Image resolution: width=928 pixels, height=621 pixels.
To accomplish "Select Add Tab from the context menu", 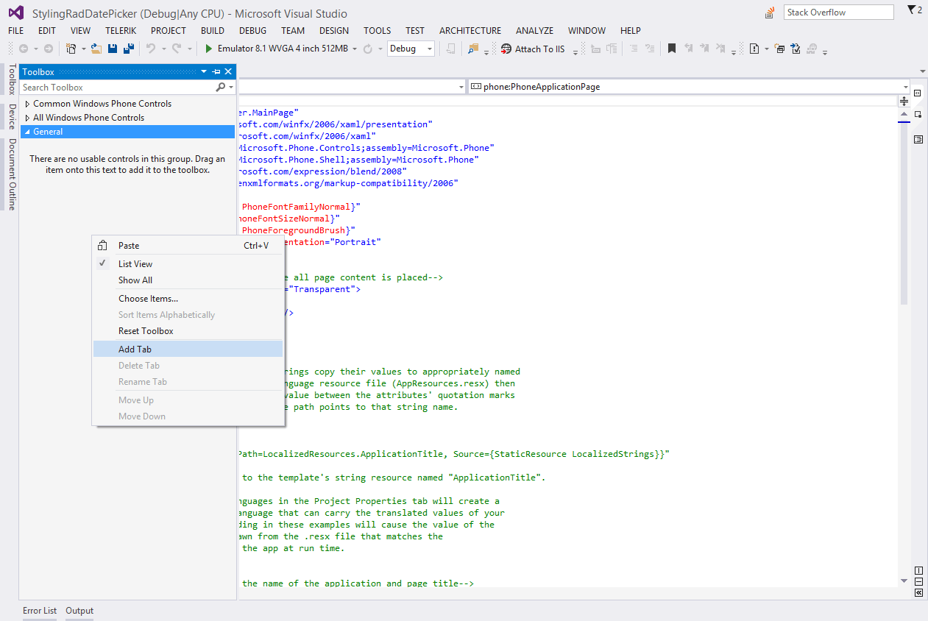I will pos(135,348).
